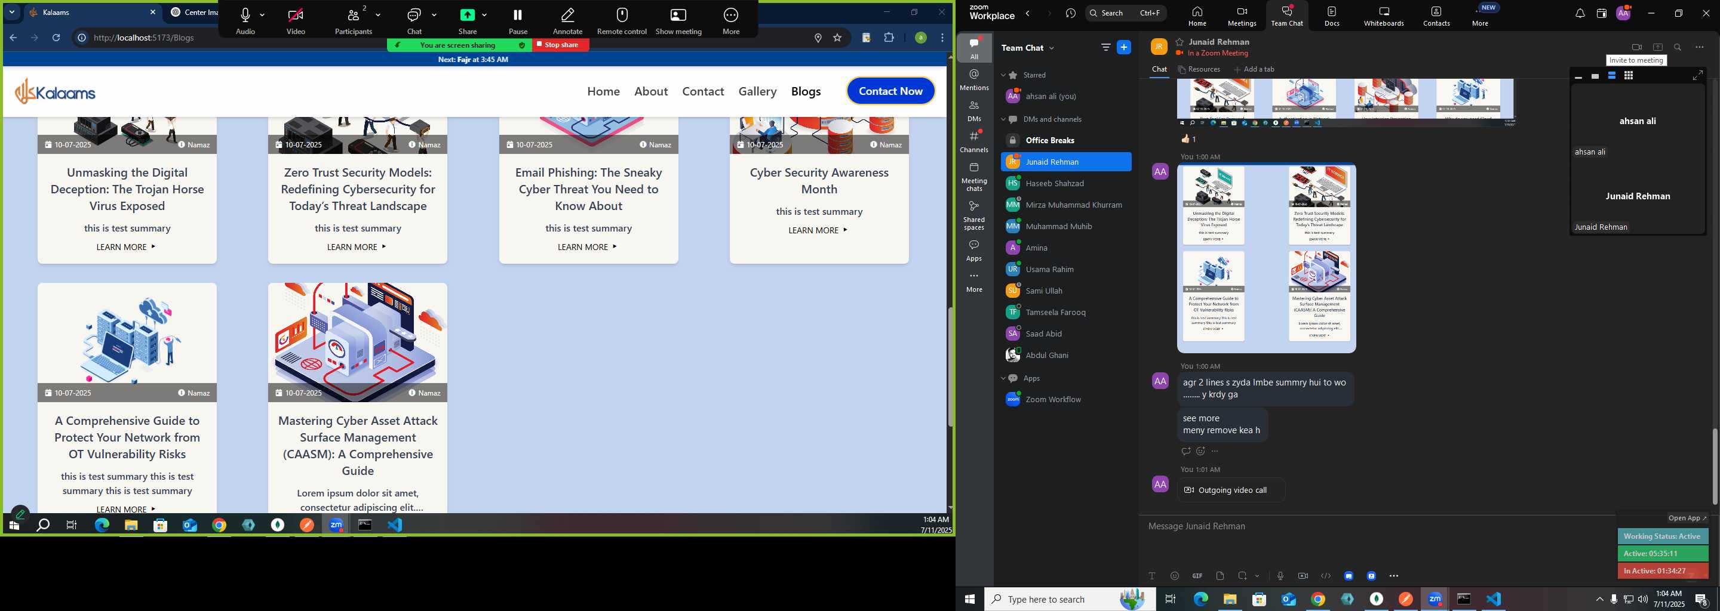Open Zoom notifications bell
Screen dimensions: 1720x611
pyautogui.click(x=1579, y=13)
